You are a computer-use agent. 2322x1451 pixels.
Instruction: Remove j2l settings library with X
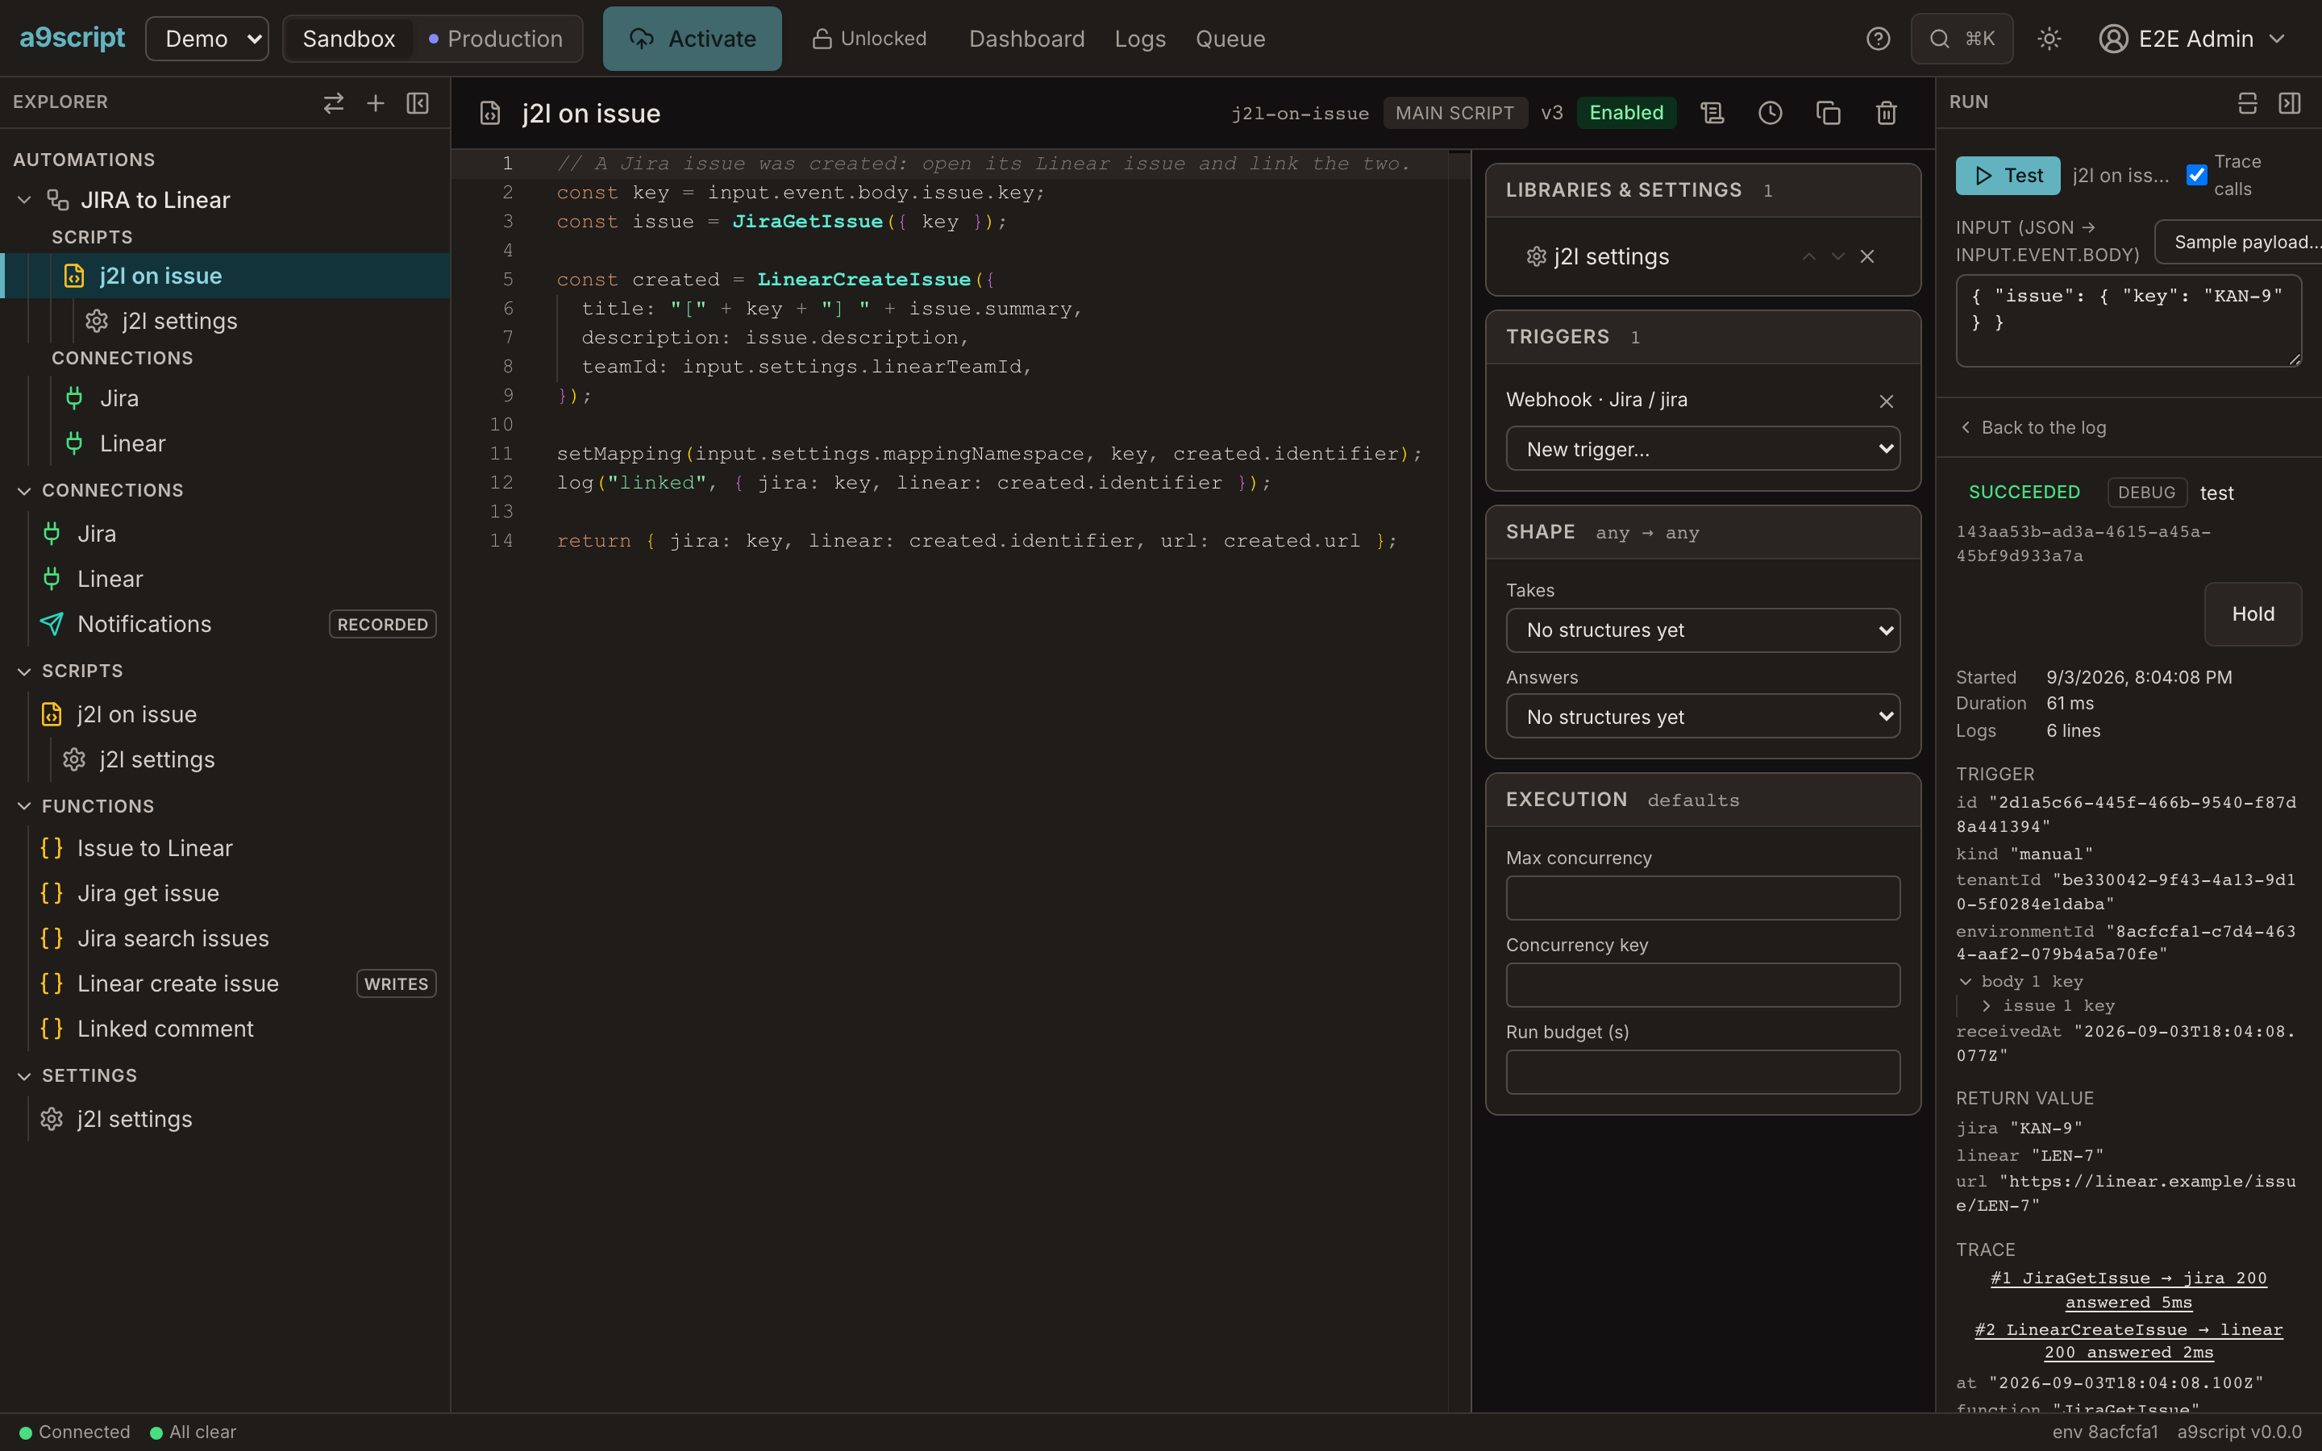[x=1867, y=256]
